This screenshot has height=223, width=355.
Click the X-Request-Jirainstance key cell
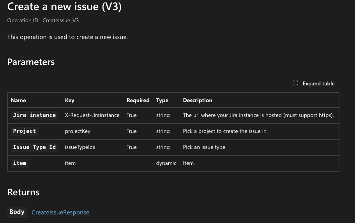(92, 115)
